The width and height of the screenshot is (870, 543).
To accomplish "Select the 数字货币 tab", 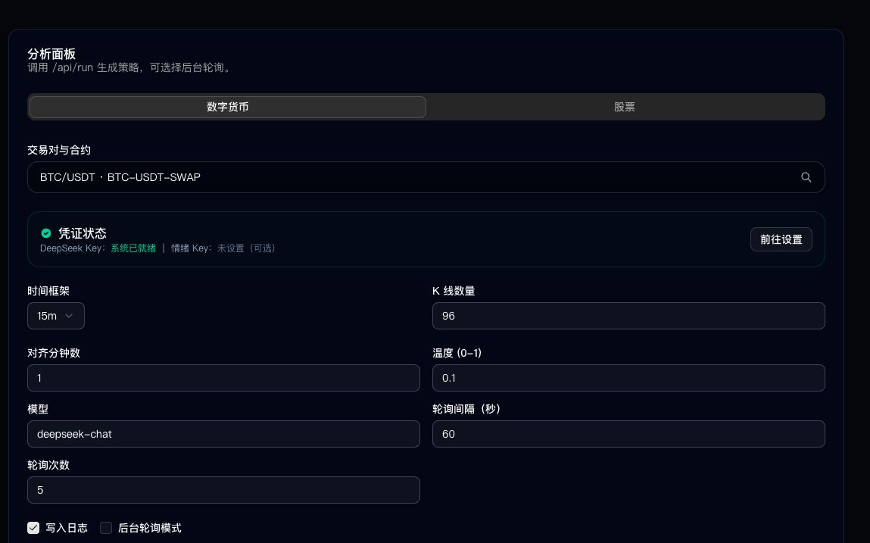I will point(228,107).
